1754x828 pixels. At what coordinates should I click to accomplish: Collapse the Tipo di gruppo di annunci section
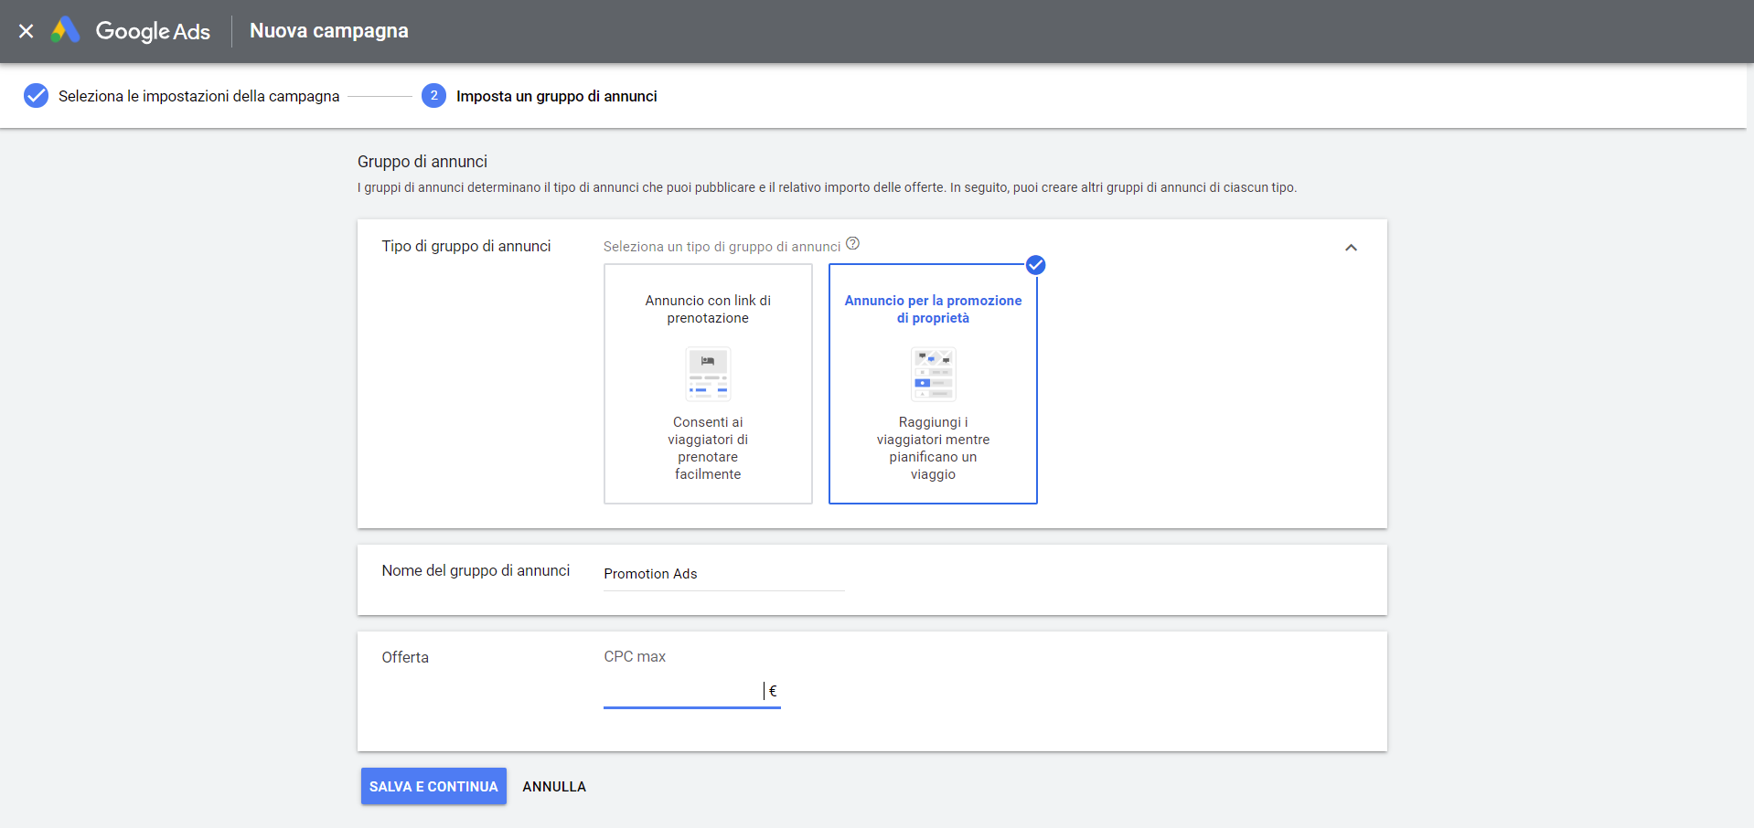(x=1351, y=248)
